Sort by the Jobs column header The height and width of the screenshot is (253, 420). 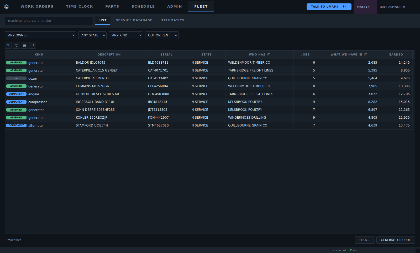[x=306, y=54]
